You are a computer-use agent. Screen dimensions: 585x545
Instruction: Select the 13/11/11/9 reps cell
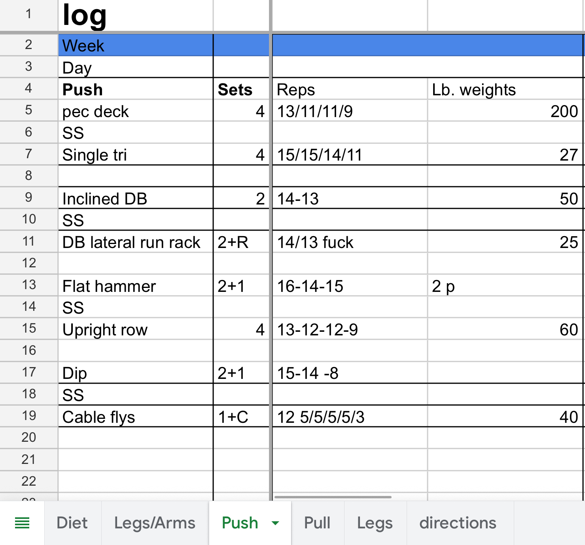pos(350,111)
